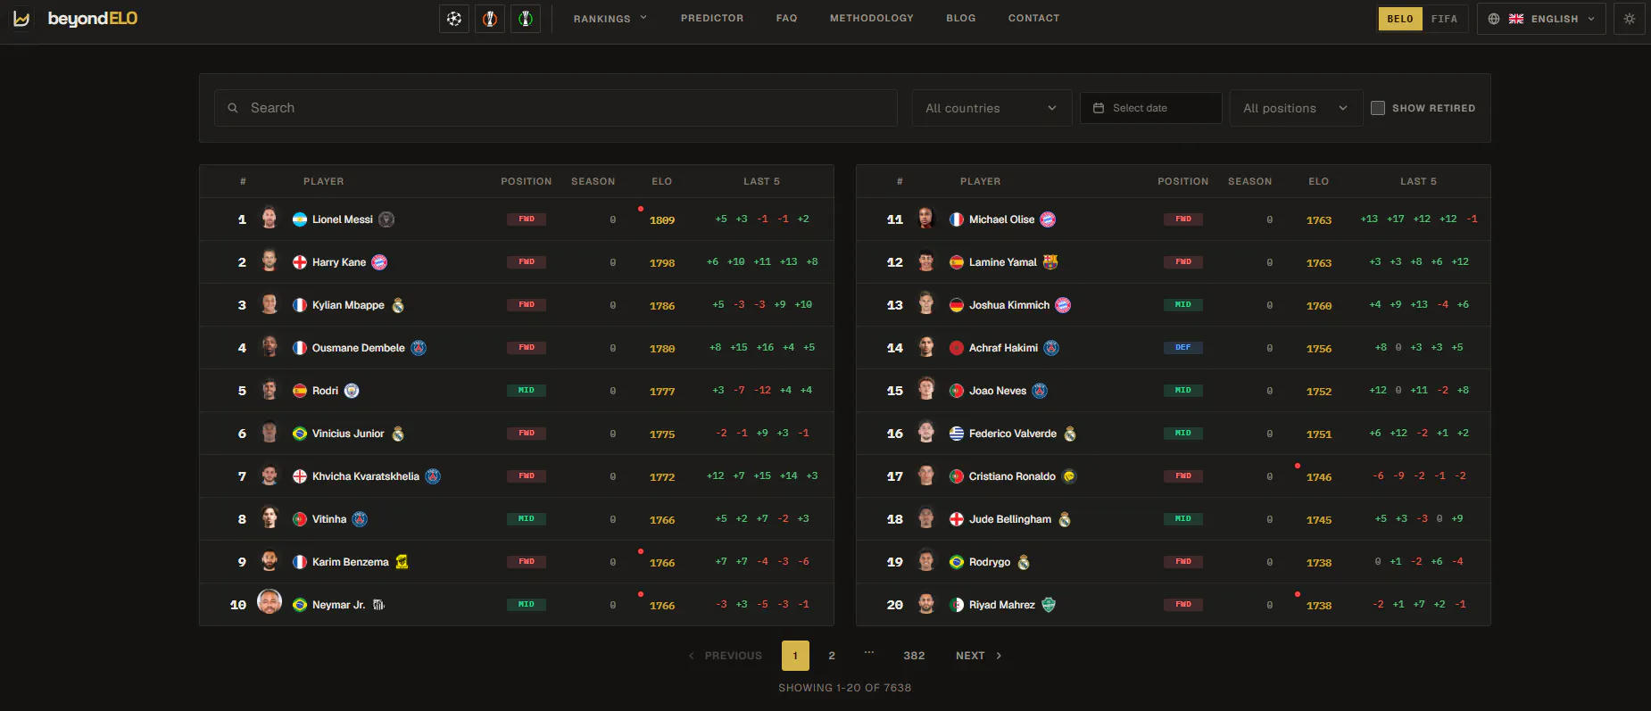Open the All countries dropdown

tap(991, 108)
